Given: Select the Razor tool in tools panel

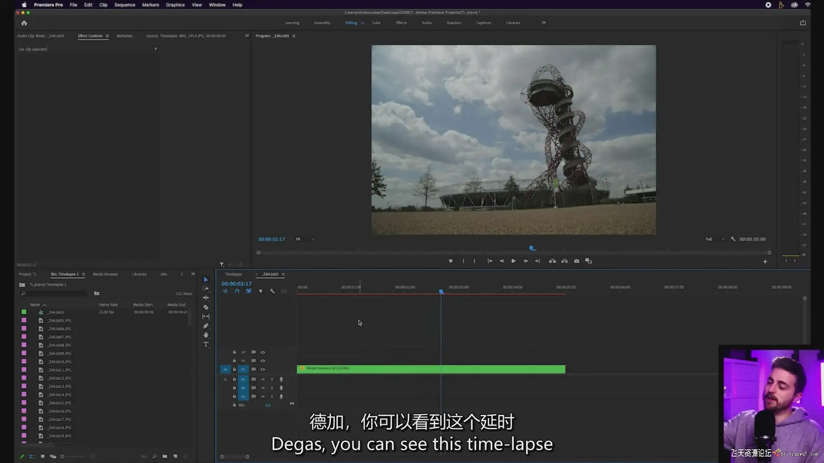Looking at the screenshot, I should click(x=206, y=307).
